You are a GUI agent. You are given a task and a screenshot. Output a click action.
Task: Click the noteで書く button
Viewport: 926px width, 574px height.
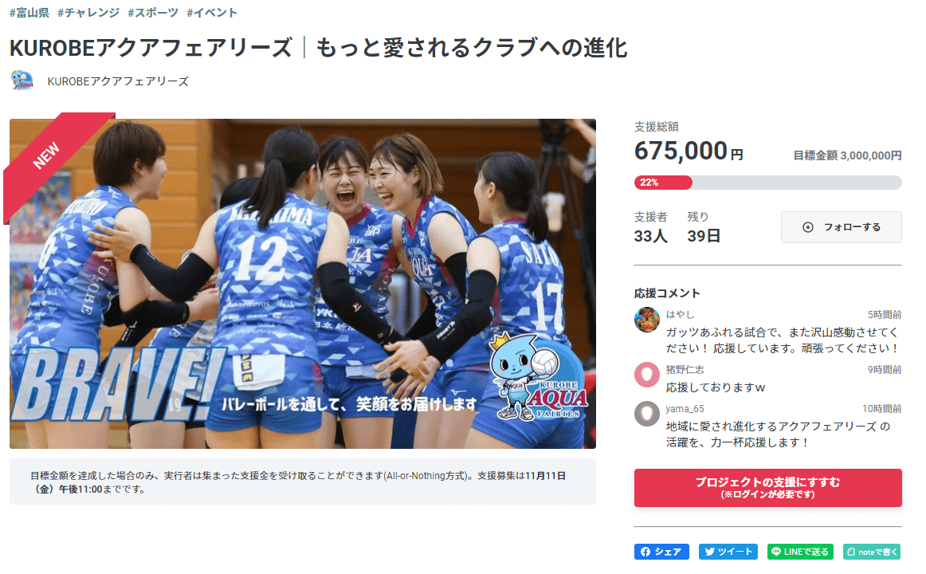872,552
